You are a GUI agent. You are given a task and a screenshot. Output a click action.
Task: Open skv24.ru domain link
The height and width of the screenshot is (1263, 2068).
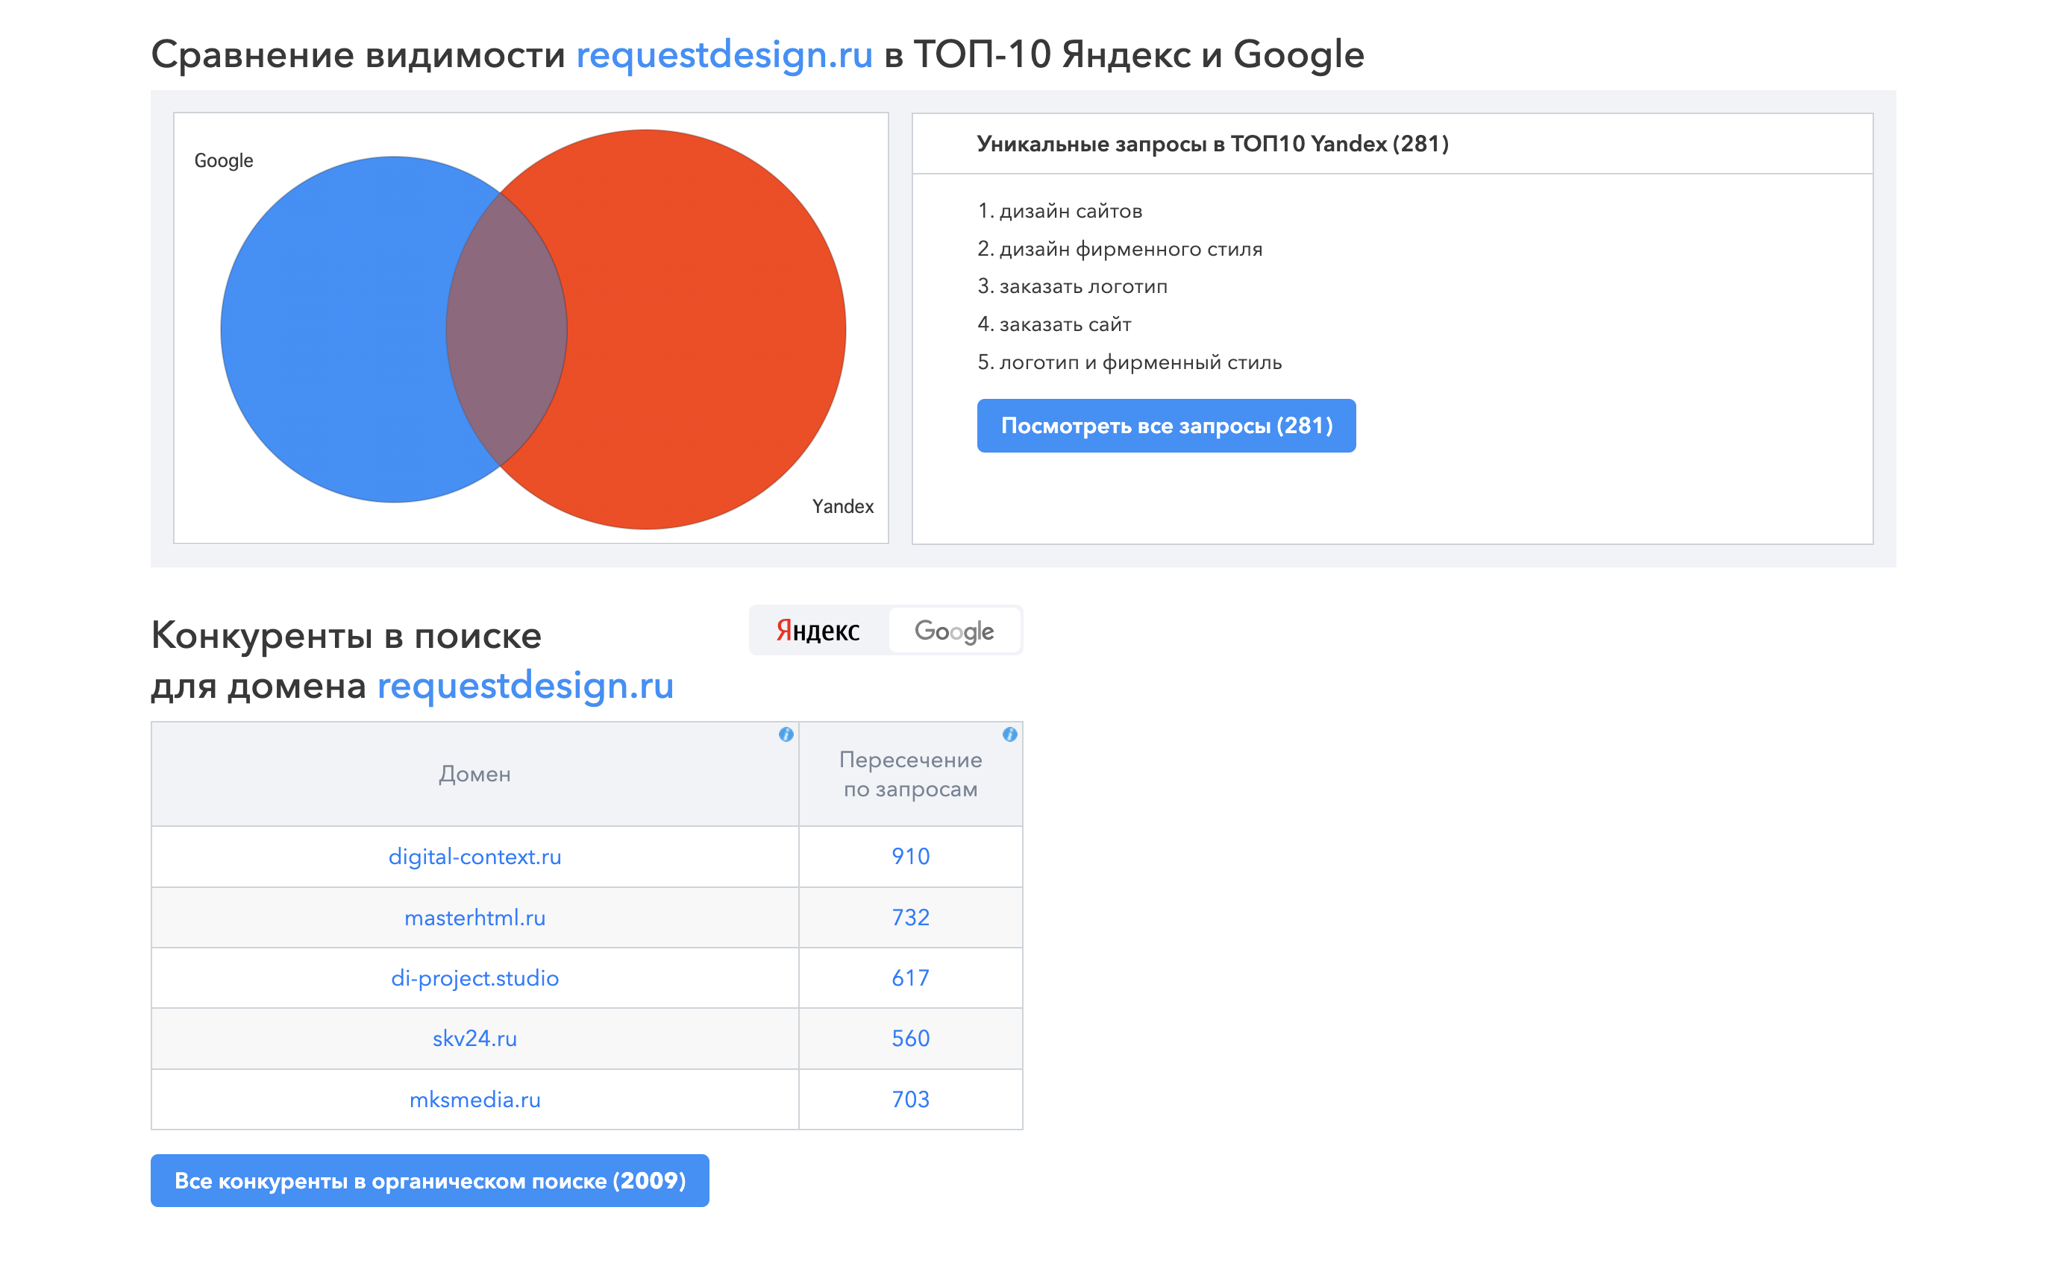(x=474, y=1039)
